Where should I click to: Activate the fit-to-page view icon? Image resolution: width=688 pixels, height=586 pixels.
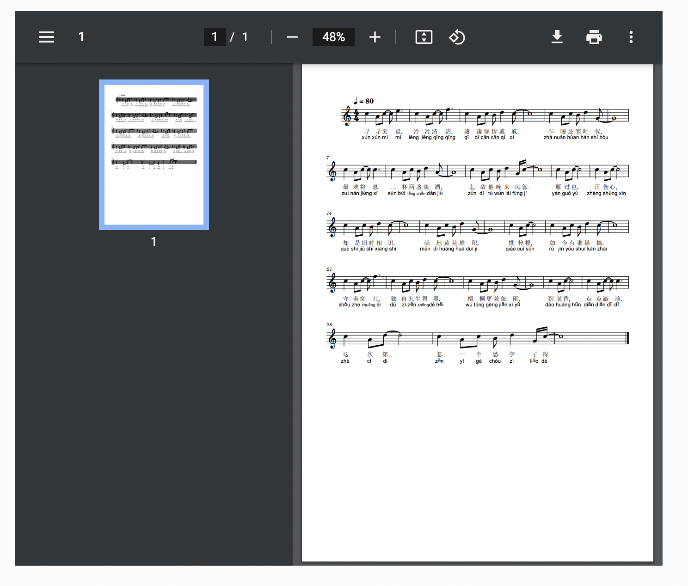click(424, 37)
